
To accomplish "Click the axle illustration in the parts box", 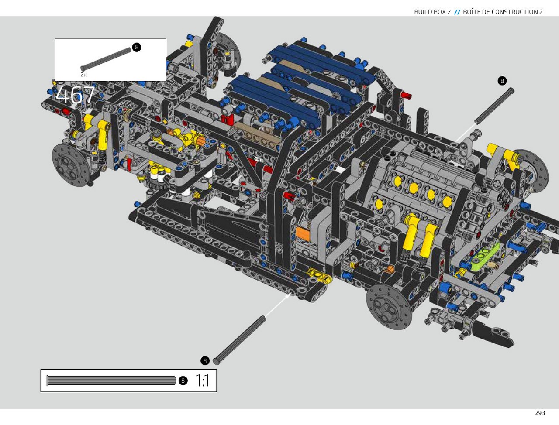I will (x=106, y=59).
